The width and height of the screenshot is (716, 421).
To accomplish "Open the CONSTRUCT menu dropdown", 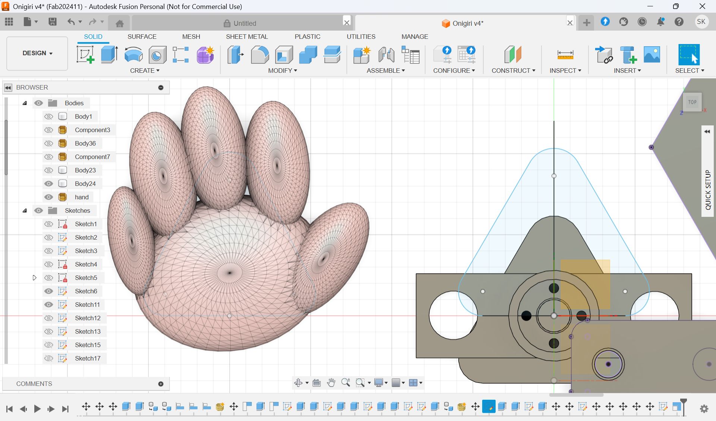I will [x=514, y=71].
